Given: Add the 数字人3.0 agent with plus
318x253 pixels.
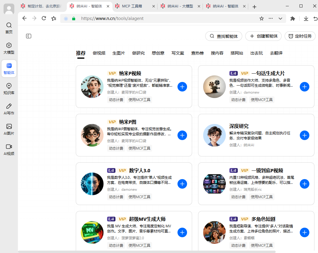Looking at the screenshot, I should tap(182, 184).
